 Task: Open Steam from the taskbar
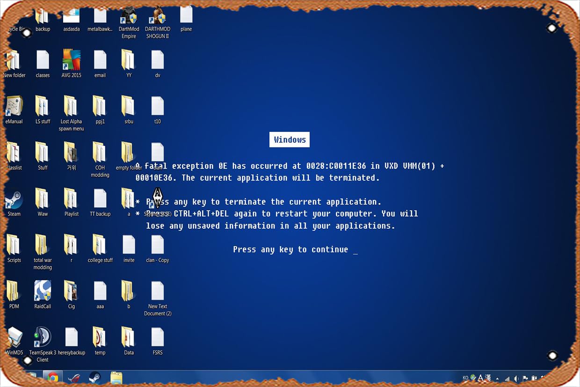(x=94, y=378)
